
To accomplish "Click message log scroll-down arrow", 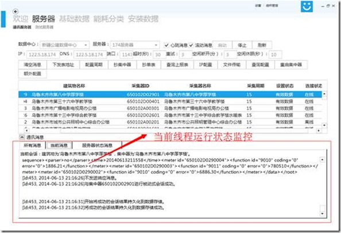I will [322, 214].
